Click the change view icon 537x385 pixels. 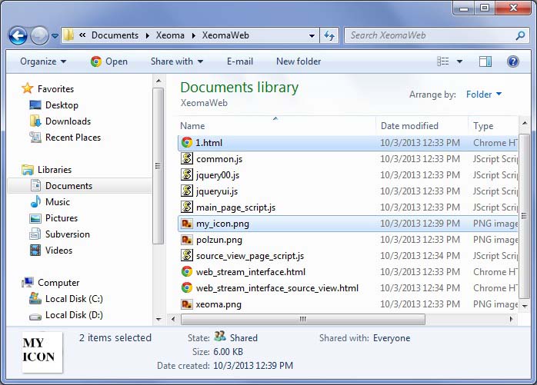[x=443, y=61]
